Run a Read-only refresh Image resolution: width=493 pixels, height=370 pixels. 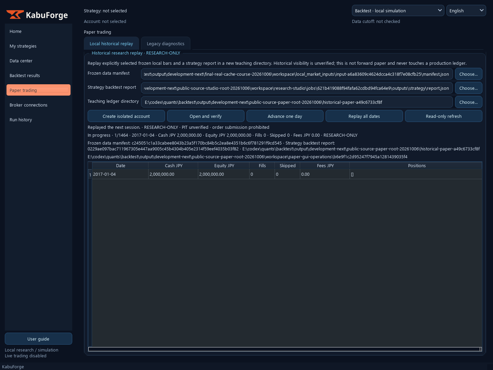pyautogui.click(x=444, y=116)
